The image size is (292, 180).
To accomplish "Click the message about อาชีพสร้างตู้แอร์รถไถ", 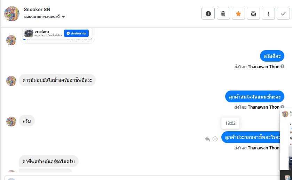I will pyautogui.click(x=48, y=161).
